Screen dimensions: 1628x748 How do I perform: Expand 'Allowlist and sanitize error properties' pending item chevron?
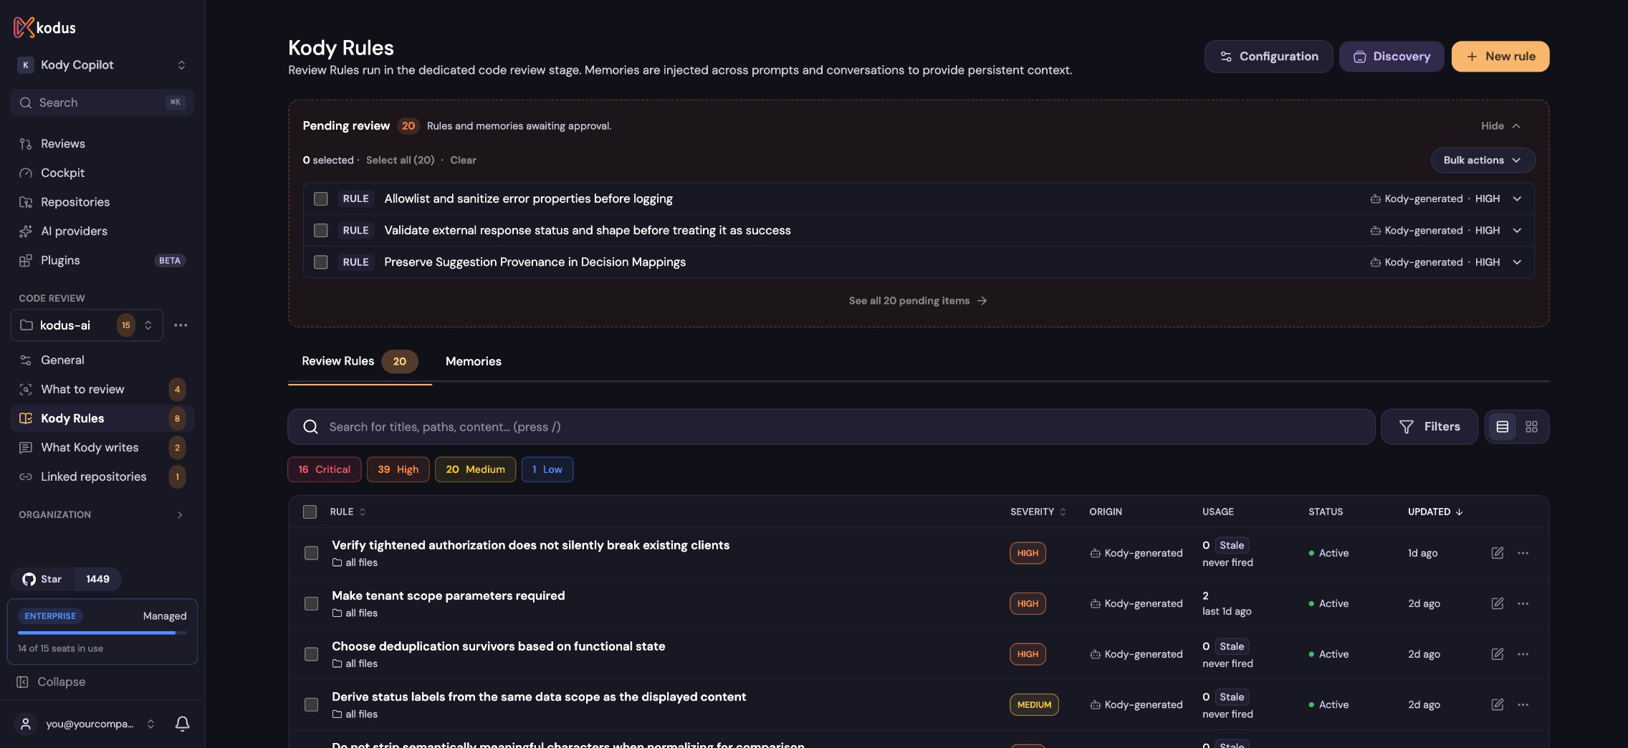coord(1517,198)
